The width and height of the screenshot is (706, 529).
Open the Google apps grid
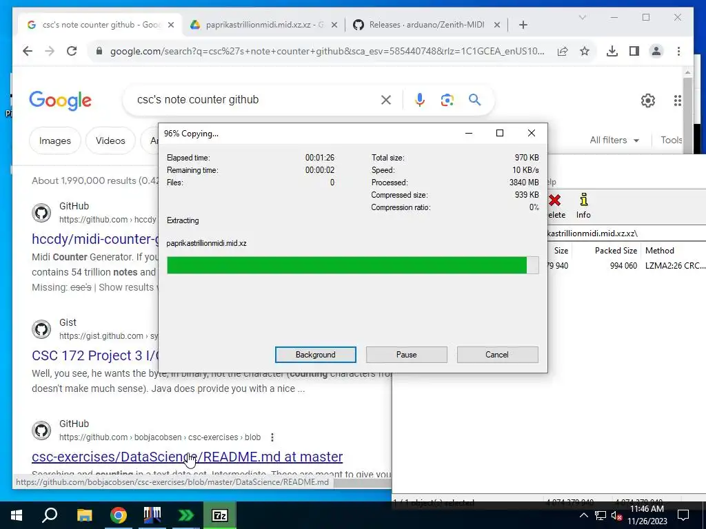[677, 101]
